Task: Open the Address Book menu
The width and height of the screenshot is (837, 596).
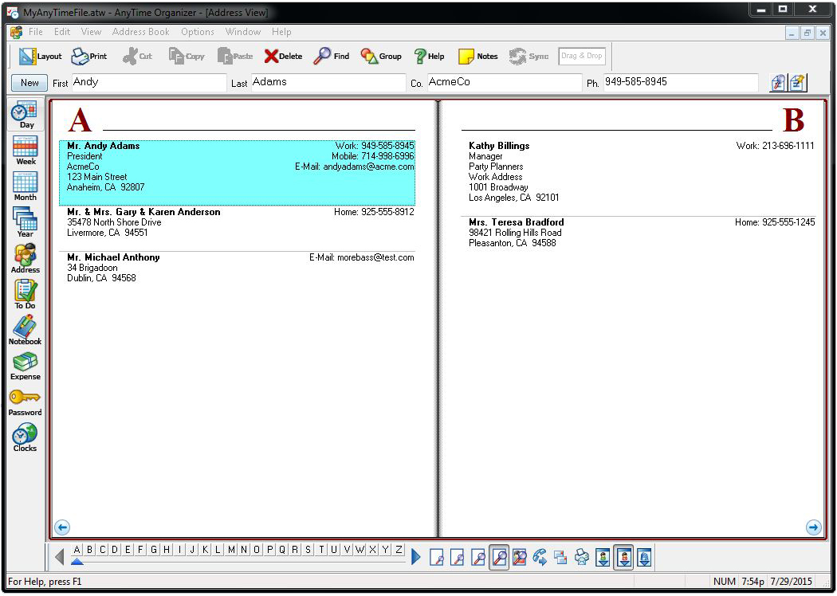Action: [x=140, y=32]
